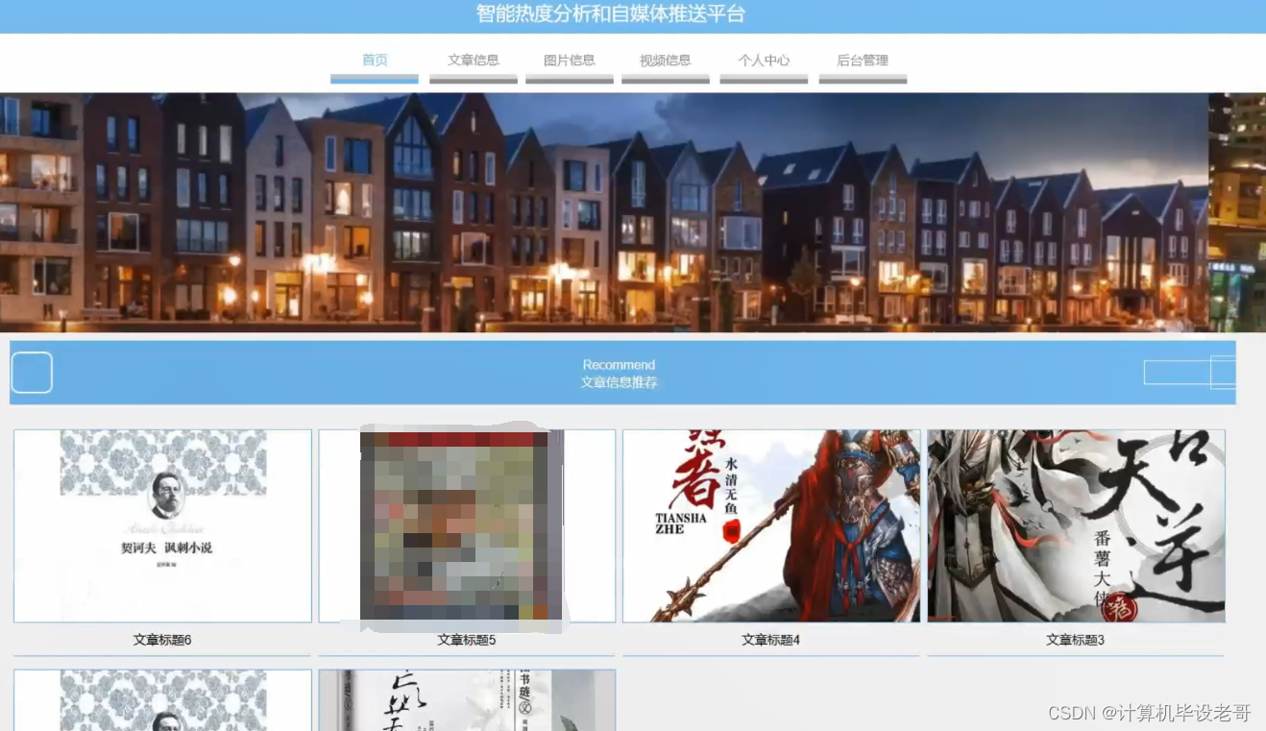Click the 文章标题3 title link
This screenshot has width=1266, height=731.
(x=1076, y=640)
